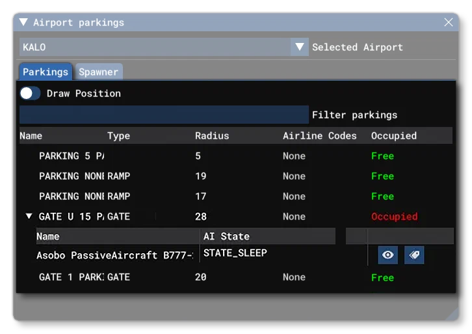Screen dimensions: 472x334
Task: Click the window resize grip corner
Action: pyautogui.click(x=452, y=314)
